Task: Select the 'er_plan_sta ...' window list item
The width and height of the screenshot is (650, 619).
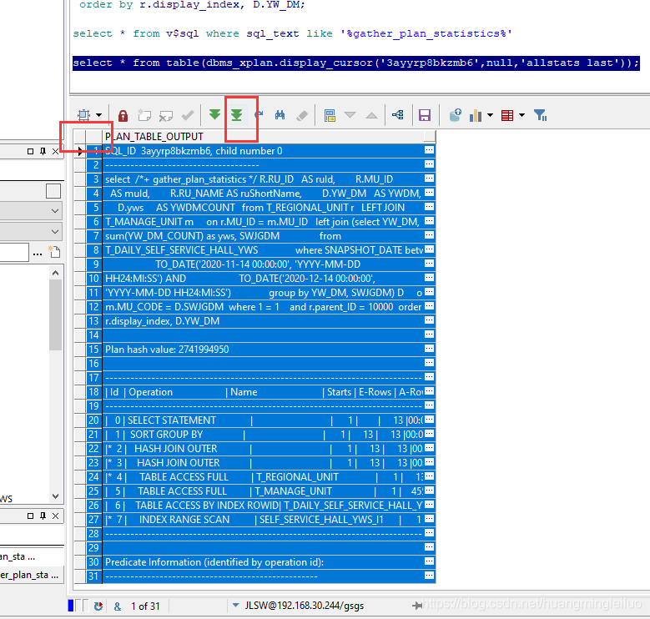Action: (x=32, y=575)
